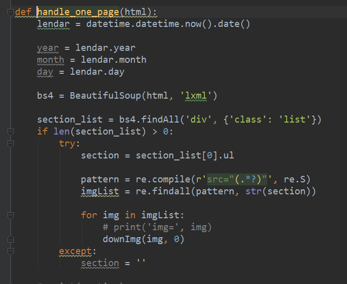
Task: Click the 're.S' flag argument
Action: click(294, 179)
